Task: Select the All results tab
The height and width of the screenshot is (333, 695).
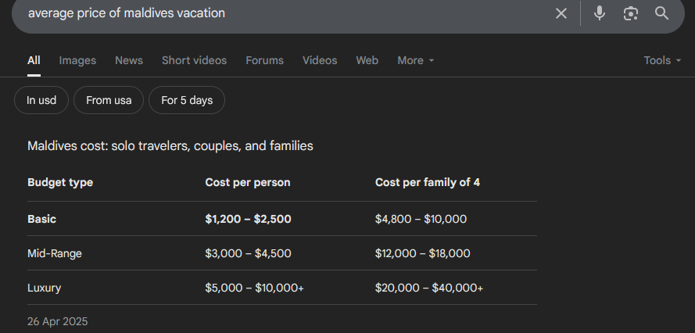Action: coord(34,60)
